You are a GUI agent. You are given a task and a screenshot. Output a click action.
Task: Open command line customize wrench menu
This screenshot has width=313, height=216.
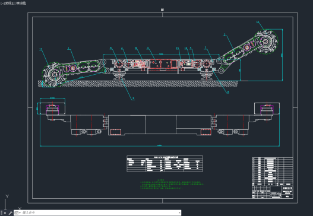[10, 213]
